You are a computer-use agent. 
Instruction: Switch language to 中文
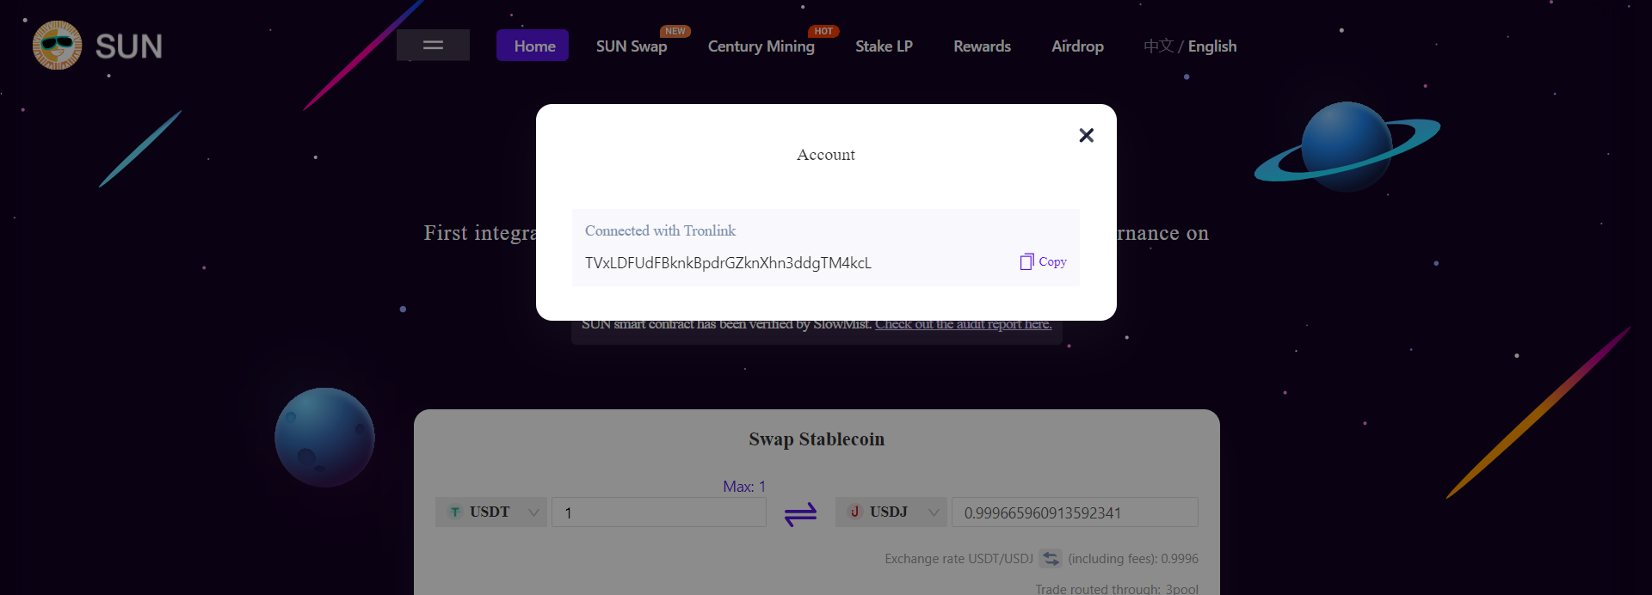1158,46
